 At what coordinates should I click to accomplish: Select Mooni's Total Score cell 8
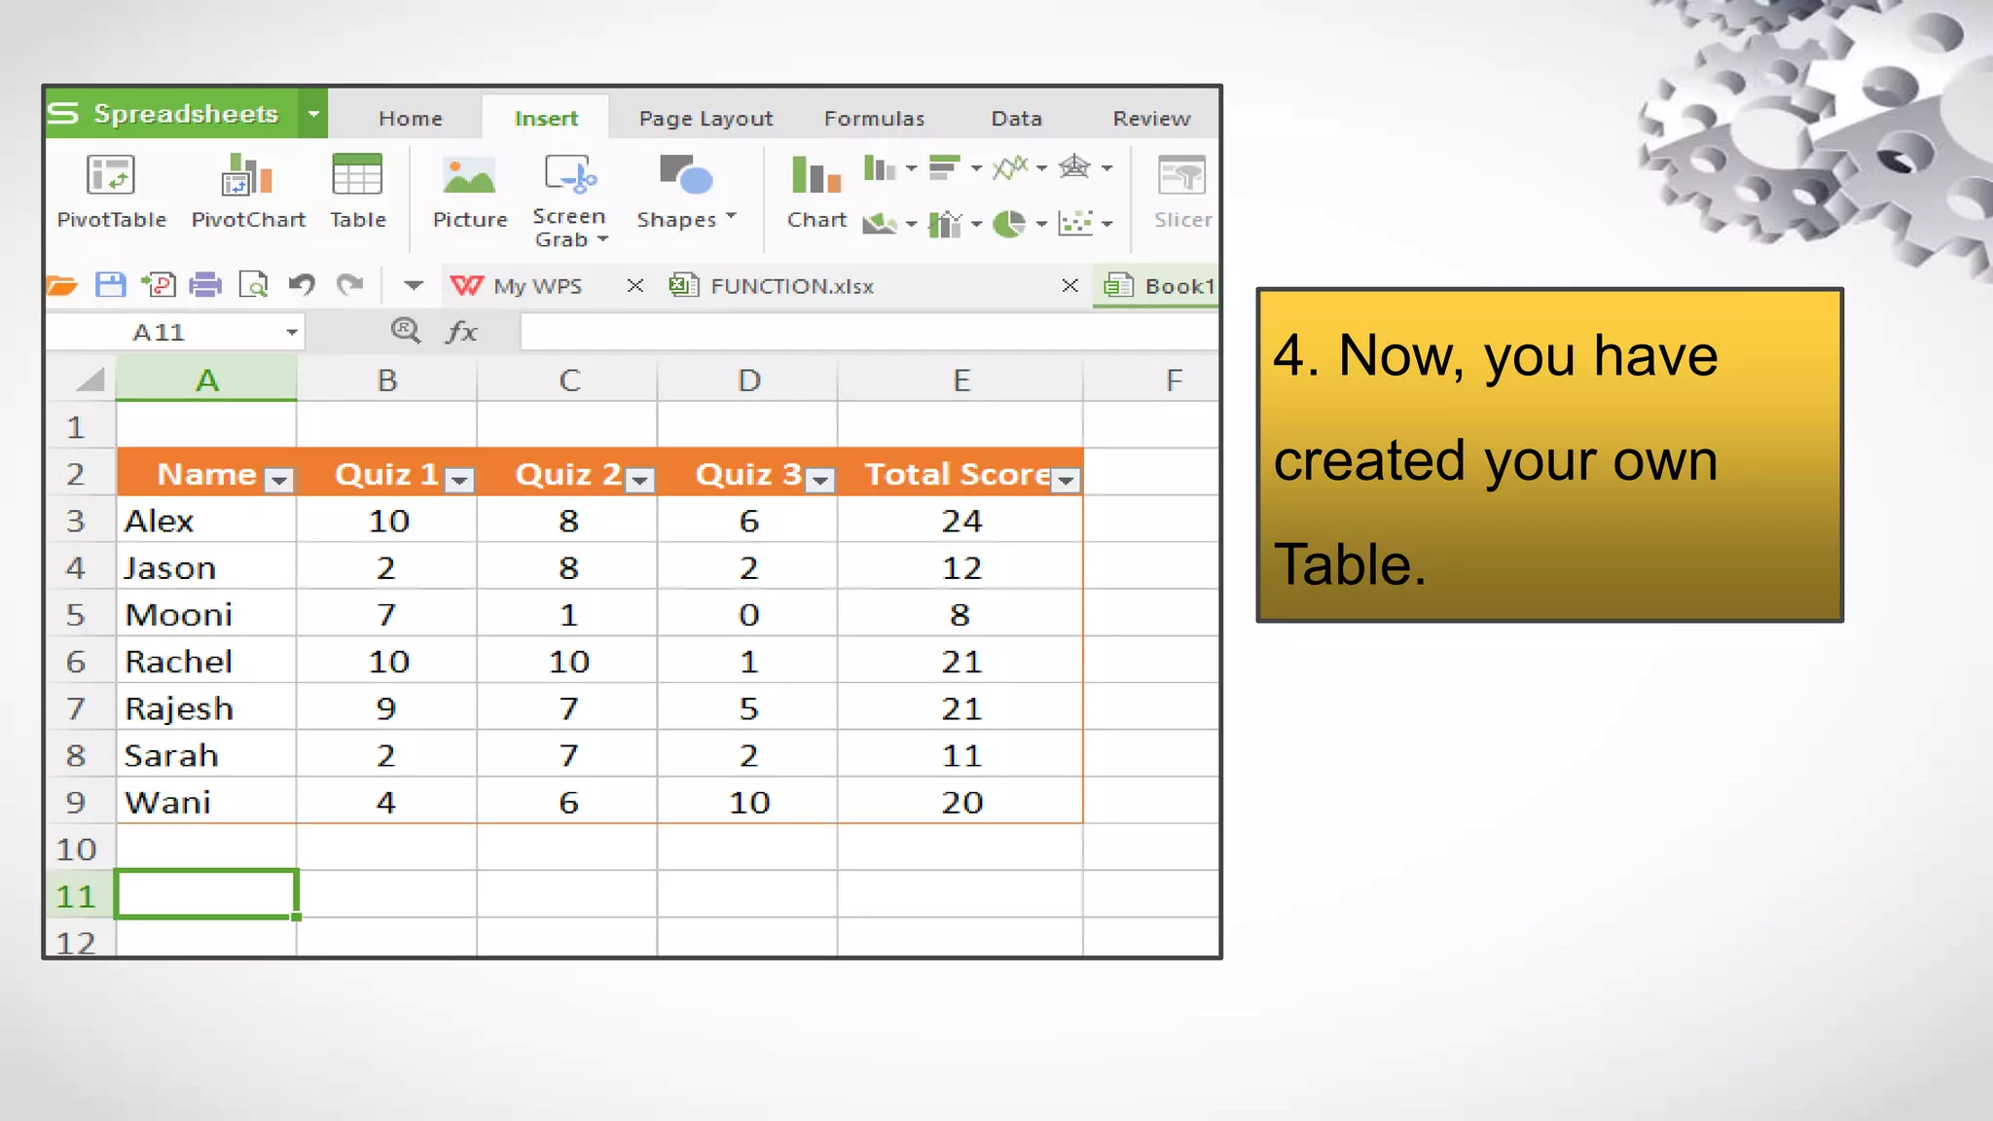960,614
